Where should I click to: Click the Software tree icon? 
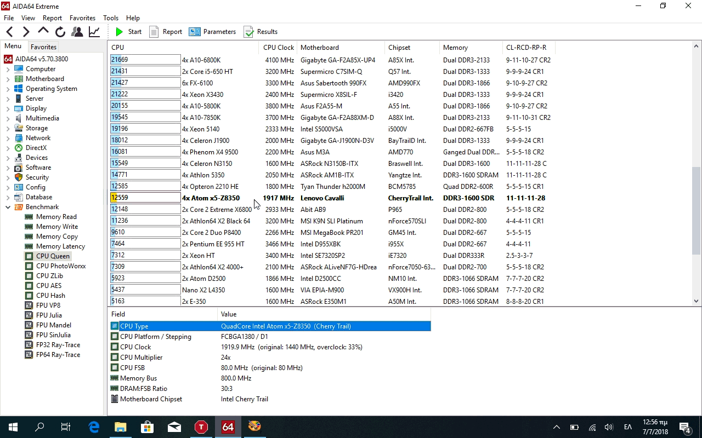tap(19, 168)
